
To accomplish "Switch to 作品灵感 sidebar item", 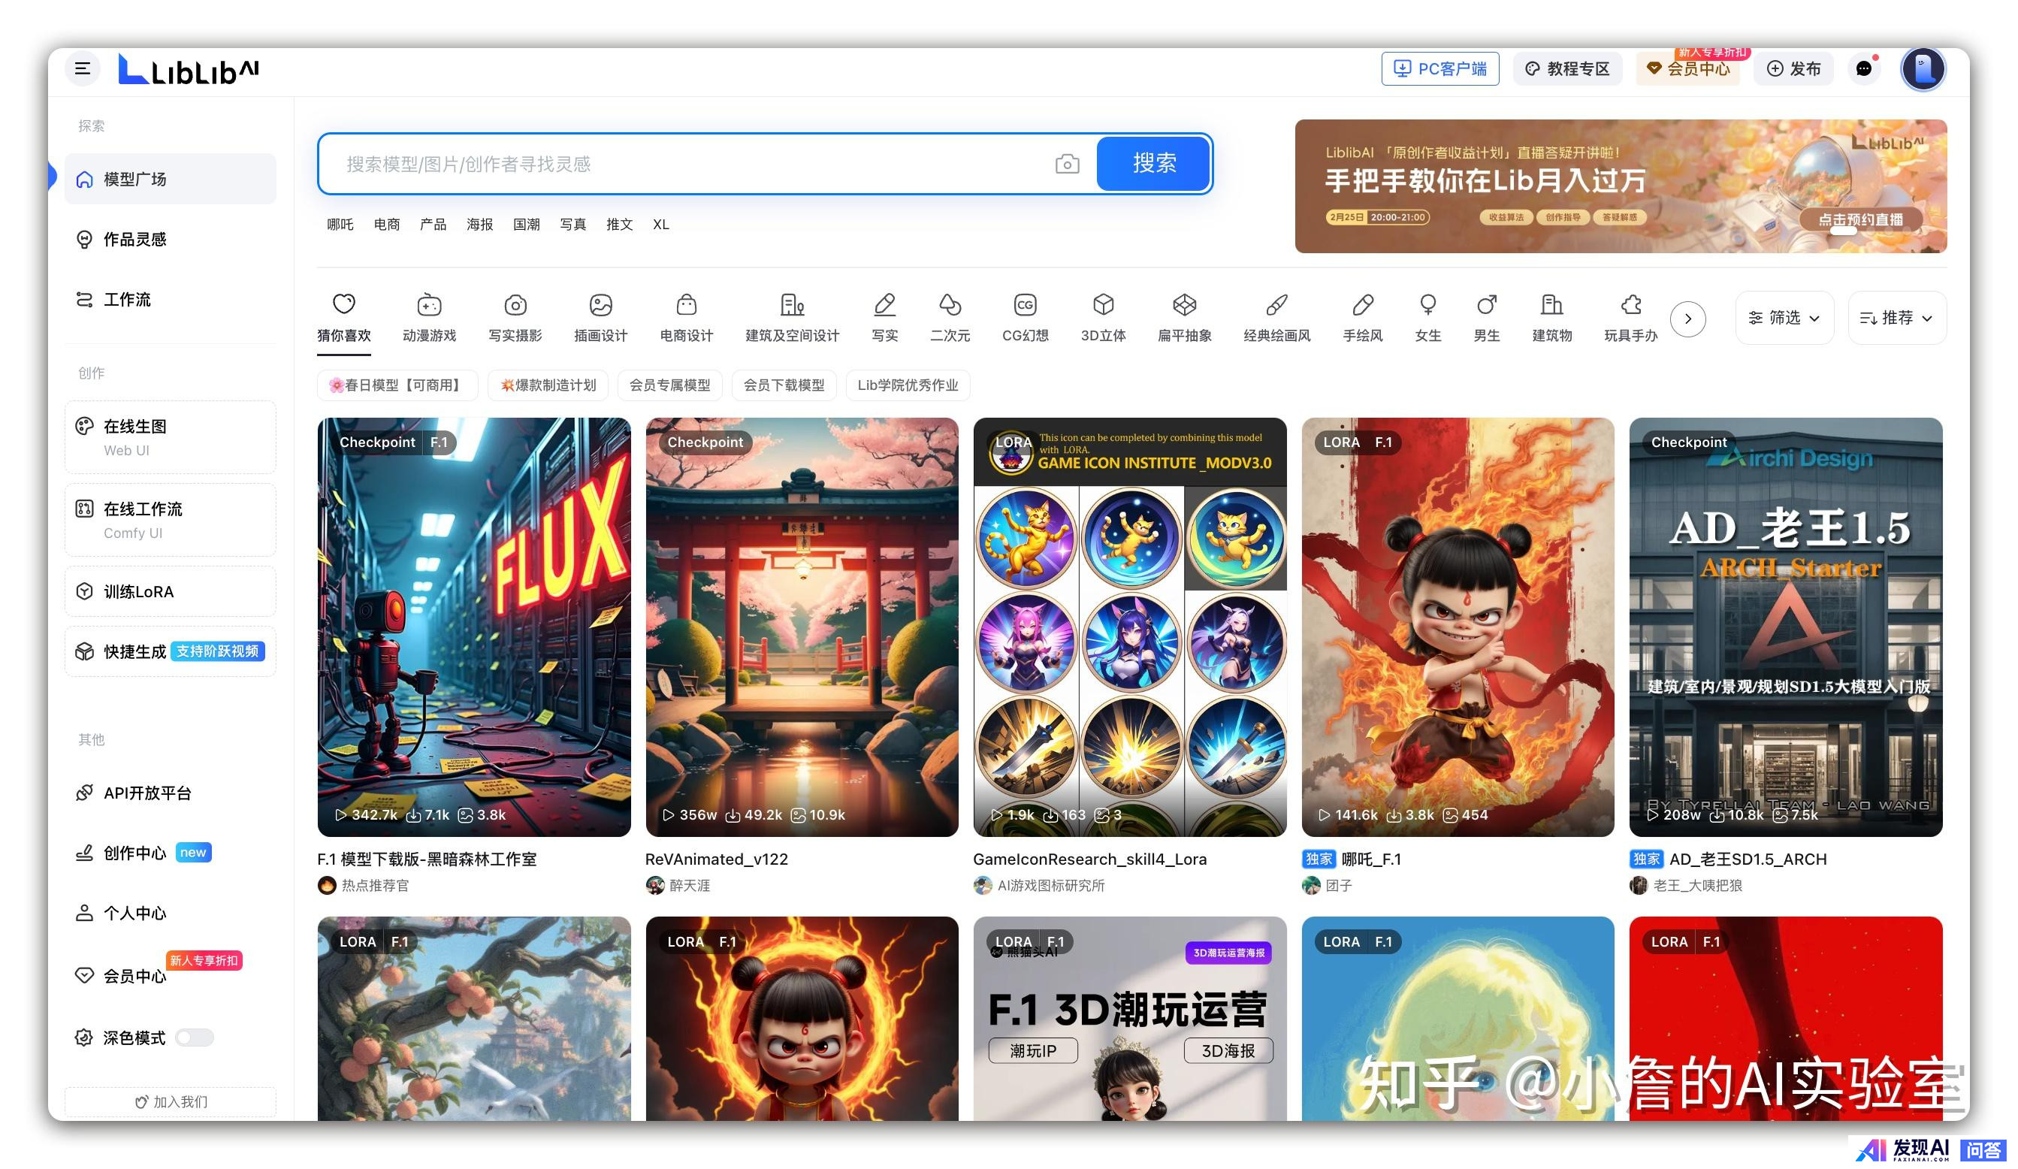I will pos(134,240).
